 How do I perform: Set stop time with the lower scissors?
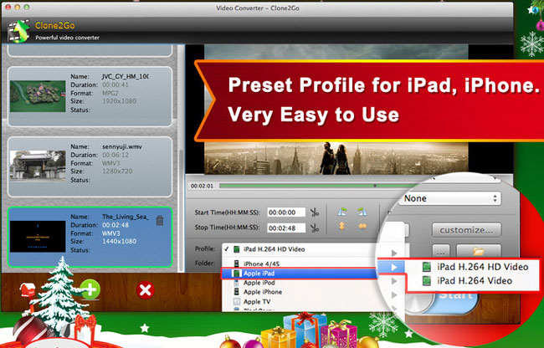(315, 228)
